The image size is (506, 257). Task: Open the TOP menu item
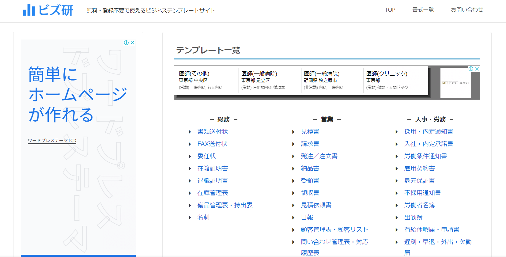pos(390,10)
